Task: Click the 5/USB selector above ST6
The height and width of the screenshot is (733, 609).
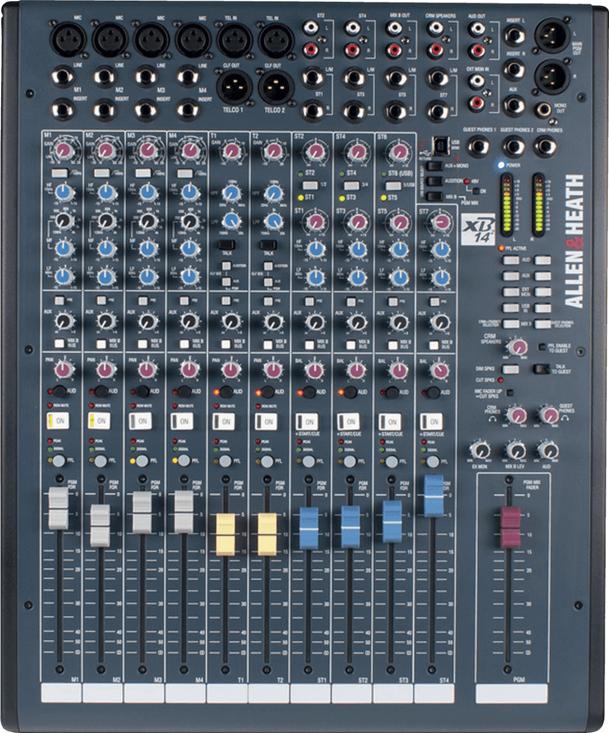Action: (393, 185)
